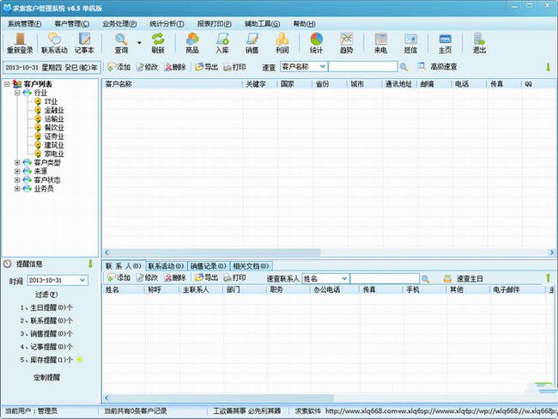
Task: Click the 短信 SMS icon
Action: pos(410,43)
